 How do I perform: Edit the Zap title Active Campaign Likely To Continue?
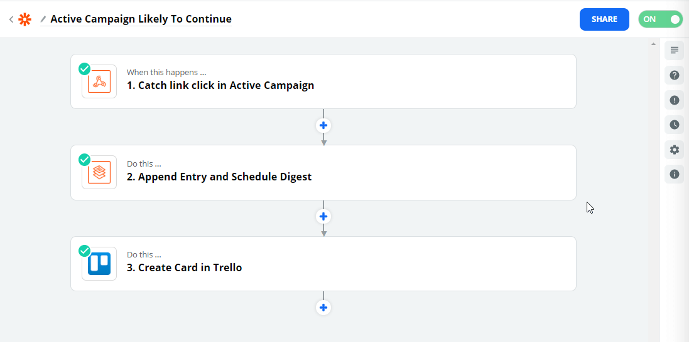pos(141,19)
